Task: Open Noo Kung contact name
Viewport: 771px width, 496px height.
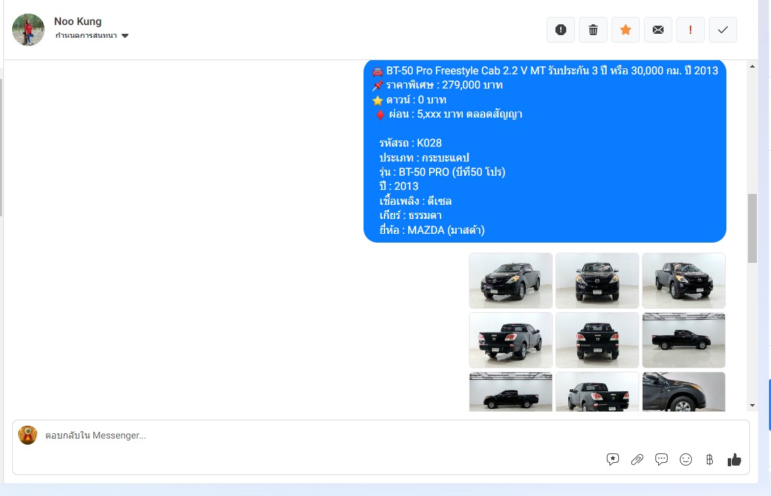Action: (x=78, y=21)
